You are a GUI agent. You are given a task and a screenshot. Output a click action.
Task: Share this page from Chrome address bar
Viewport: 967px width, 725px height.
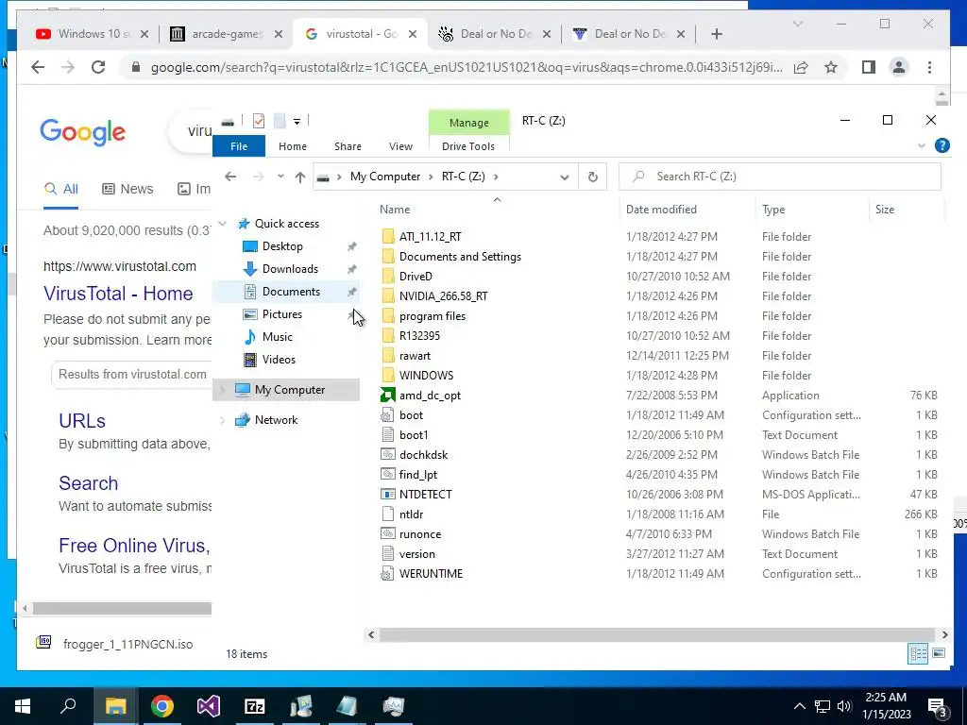(x=801, y=67)
